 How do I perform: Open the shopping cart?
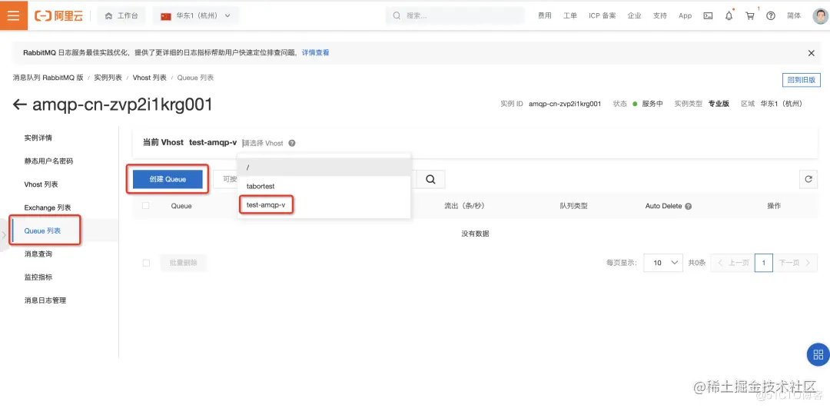[749, 16]
